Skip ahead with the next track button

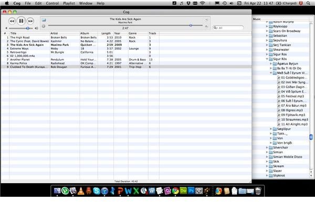(x=30, y=21)
